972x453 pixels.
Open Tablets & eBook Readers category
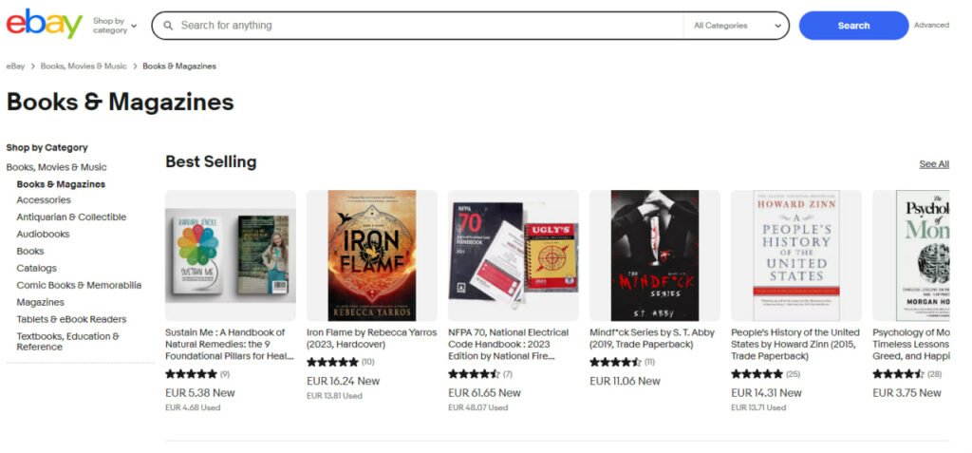[71, 320]
